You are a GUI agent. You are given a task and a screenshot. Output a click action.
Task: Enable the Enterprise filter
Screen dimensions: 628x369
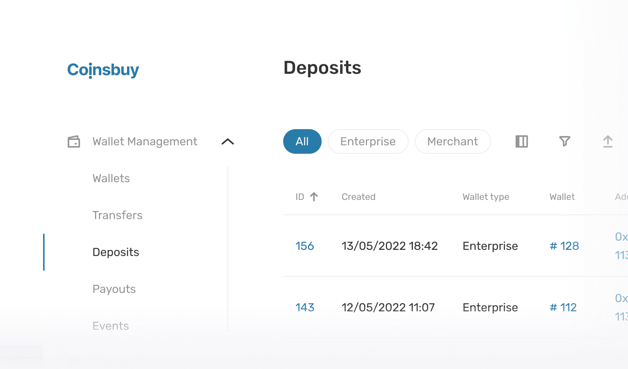(367, 141)
